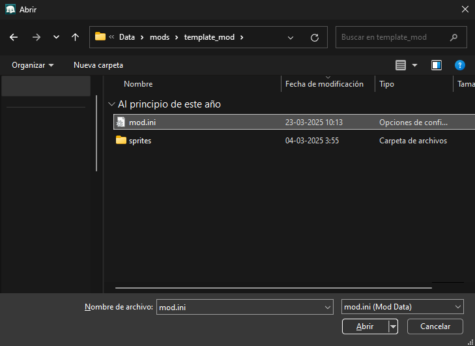This screenshot has height=346, width=475.
Task: Open the recent locations dropdown arrow
Action: click(x=56, y=37)
